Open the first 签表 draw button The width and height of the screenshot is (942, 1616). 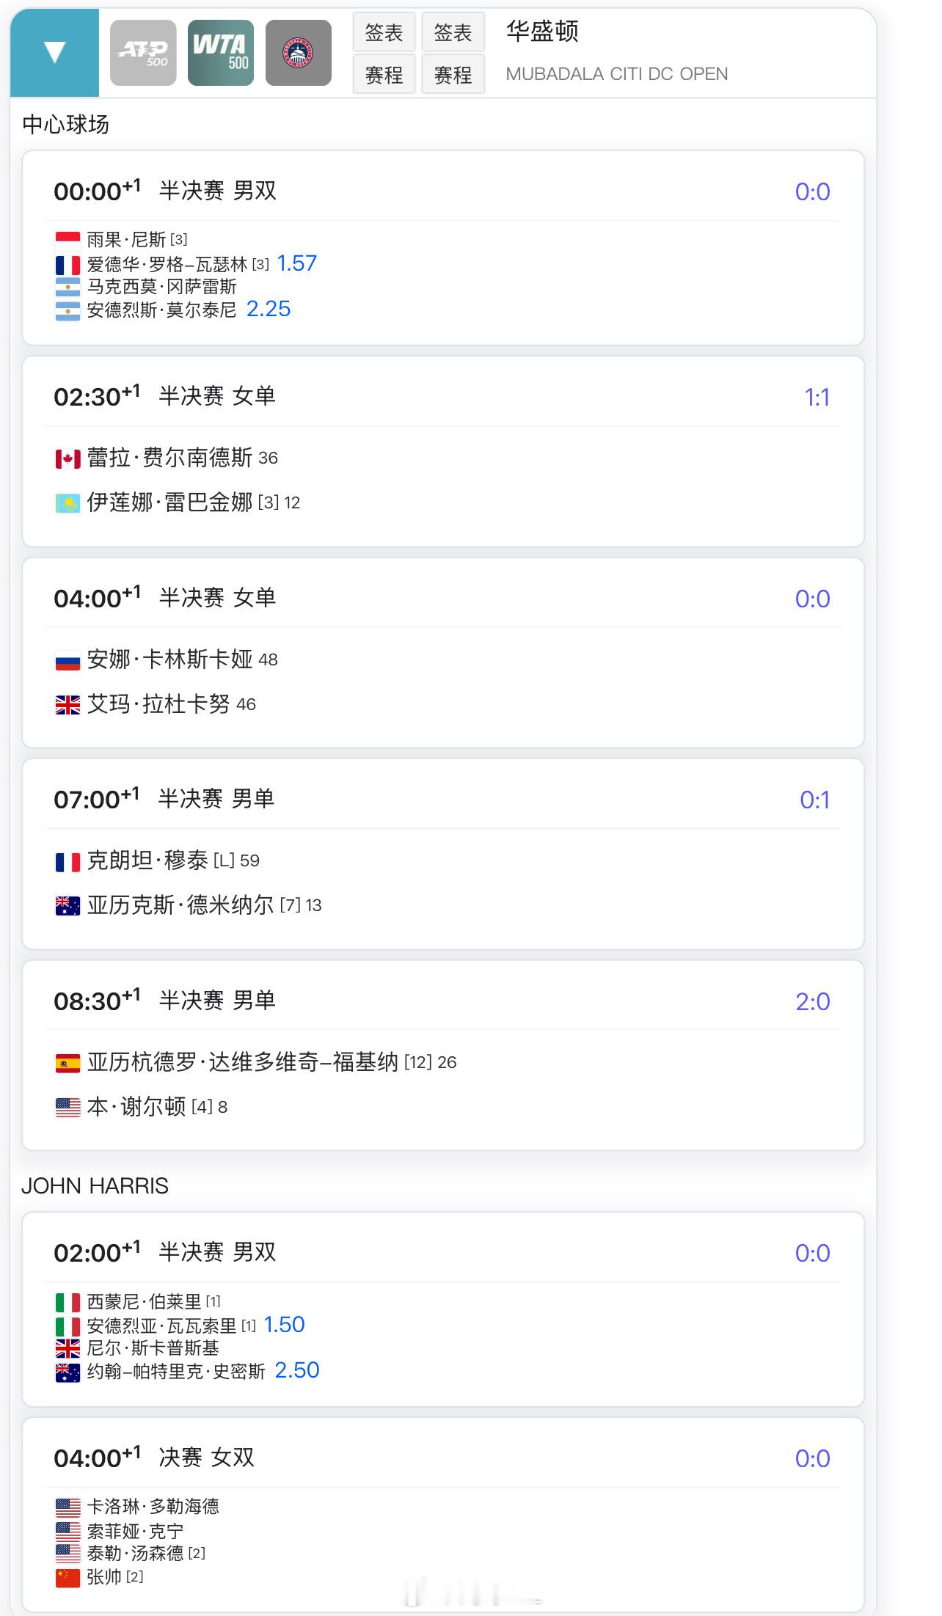pyautogui.click(x=384, y=32)
